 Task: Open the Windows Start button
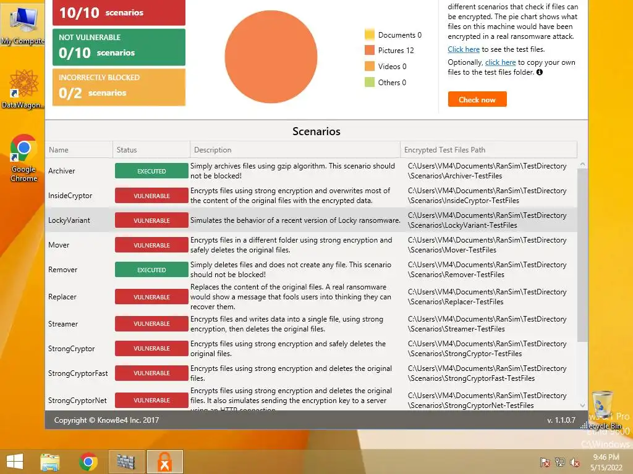(15, 462)
